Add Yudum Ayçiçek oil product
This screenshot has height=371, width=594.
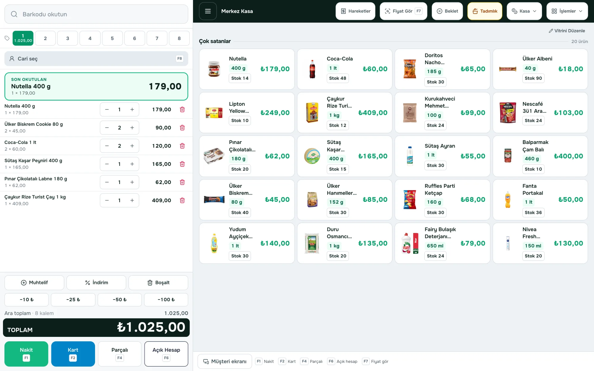coord(247,243)
